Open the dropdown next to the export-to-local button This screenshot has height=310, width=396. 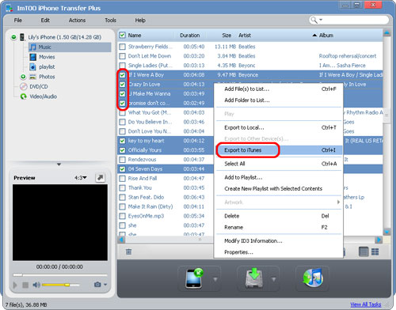tap(274, 279)
